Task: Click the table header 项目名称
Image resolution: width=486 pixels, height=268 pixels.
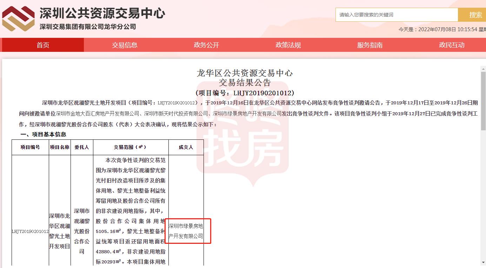Action: [60, 147]
